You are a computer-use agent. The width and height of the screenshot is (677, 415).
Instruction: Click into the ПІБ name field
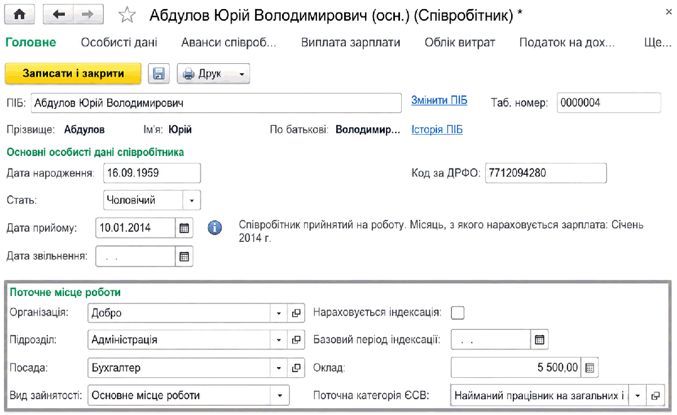[216, 103]
